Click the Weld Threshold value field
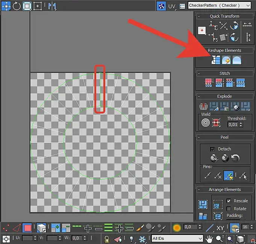The image size is (256, 244). click(233, 124)
